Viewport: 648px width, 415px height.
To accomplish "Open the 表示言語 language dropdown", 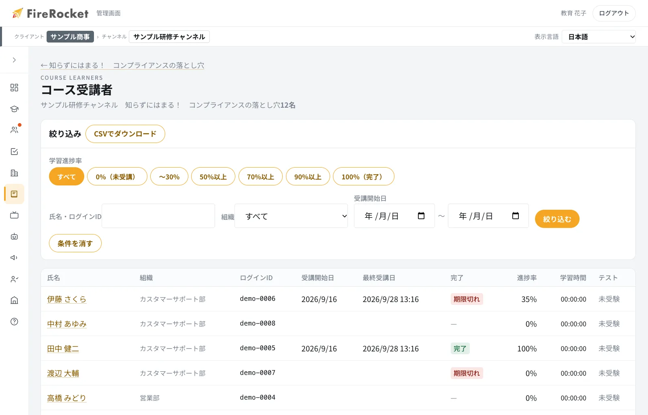I will [x=599, y=37].
